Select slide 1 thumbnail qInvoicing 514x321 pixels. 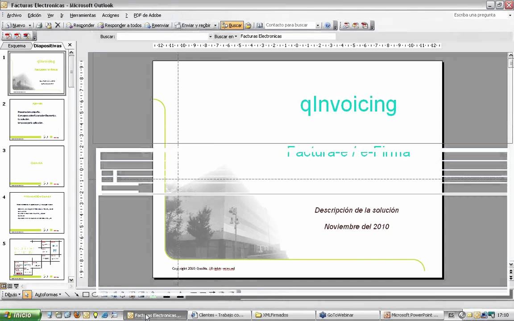[x=37, y=73]
